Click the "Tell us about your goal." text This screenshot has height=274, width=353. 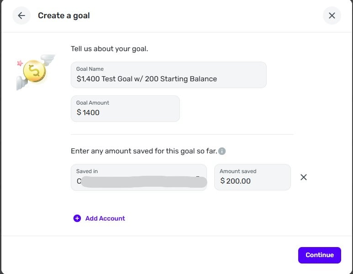(109, 49)
